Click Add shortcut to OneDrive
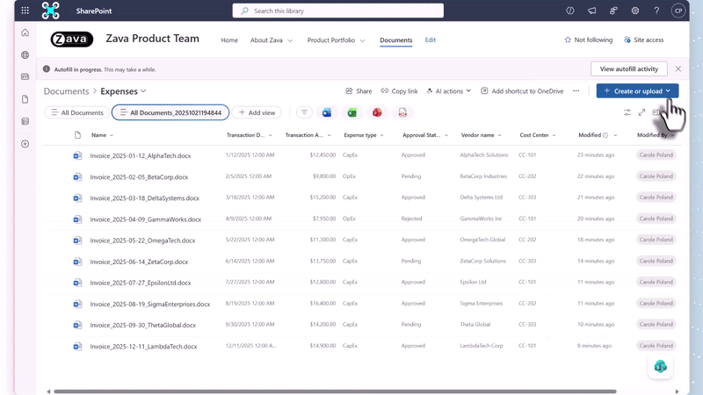Image resolution: width=703 pixels, height=395 pixels. click(x=522, y=91)
